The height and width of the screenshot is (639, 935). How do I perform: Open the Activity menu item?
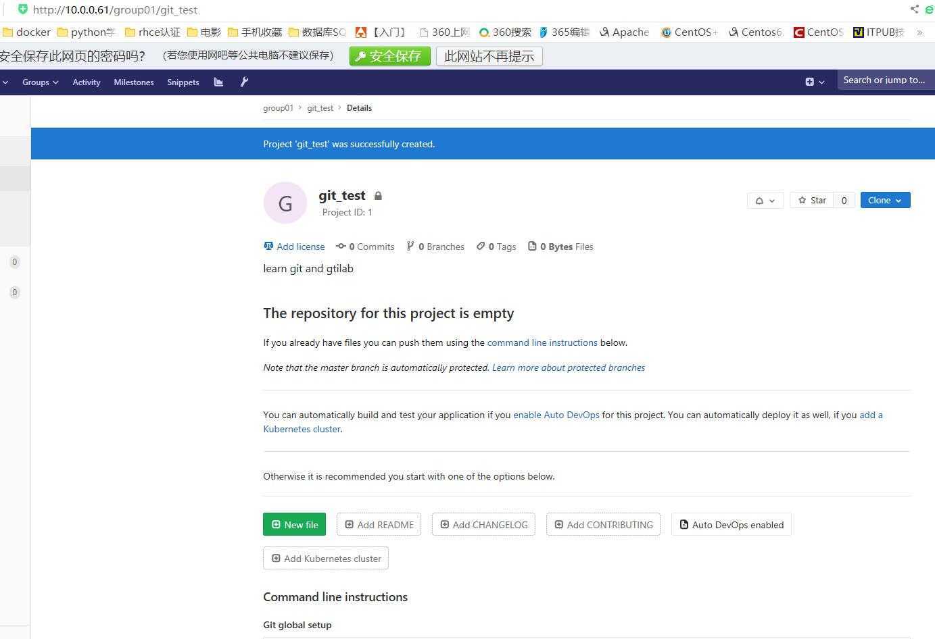point(87,82)
